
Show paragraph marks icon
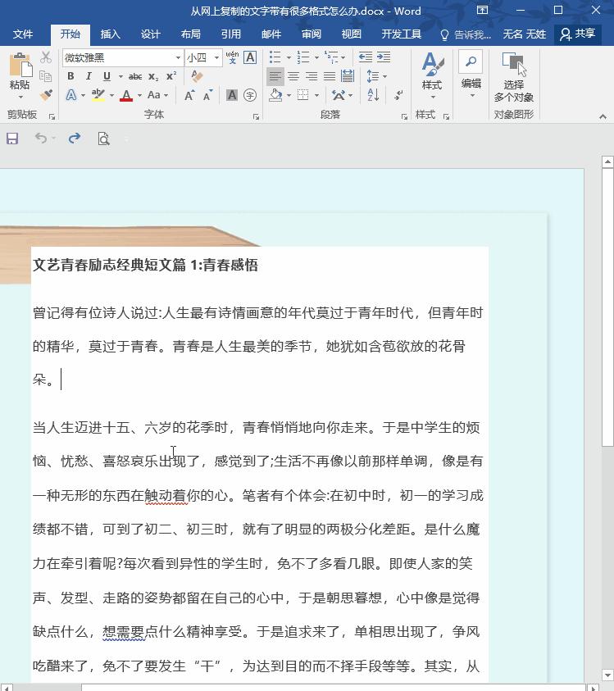click(x=398, y=95)
